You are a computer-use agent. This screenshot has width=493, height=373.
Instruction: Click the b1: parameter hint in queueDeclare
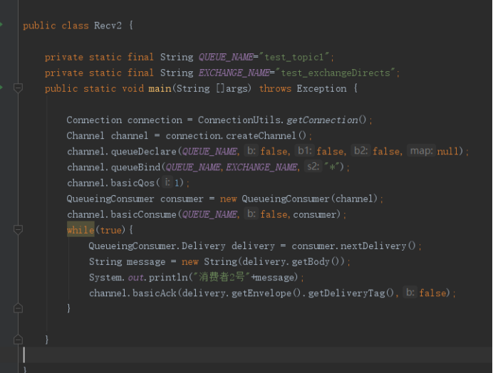(x=304, y=151)
